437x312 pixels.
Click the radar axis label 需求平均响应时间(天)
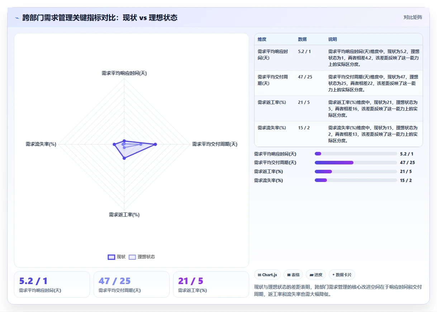[x=124, y=73]
